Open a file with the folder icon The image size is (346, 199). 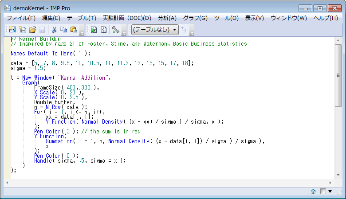(x=32, y=30)
